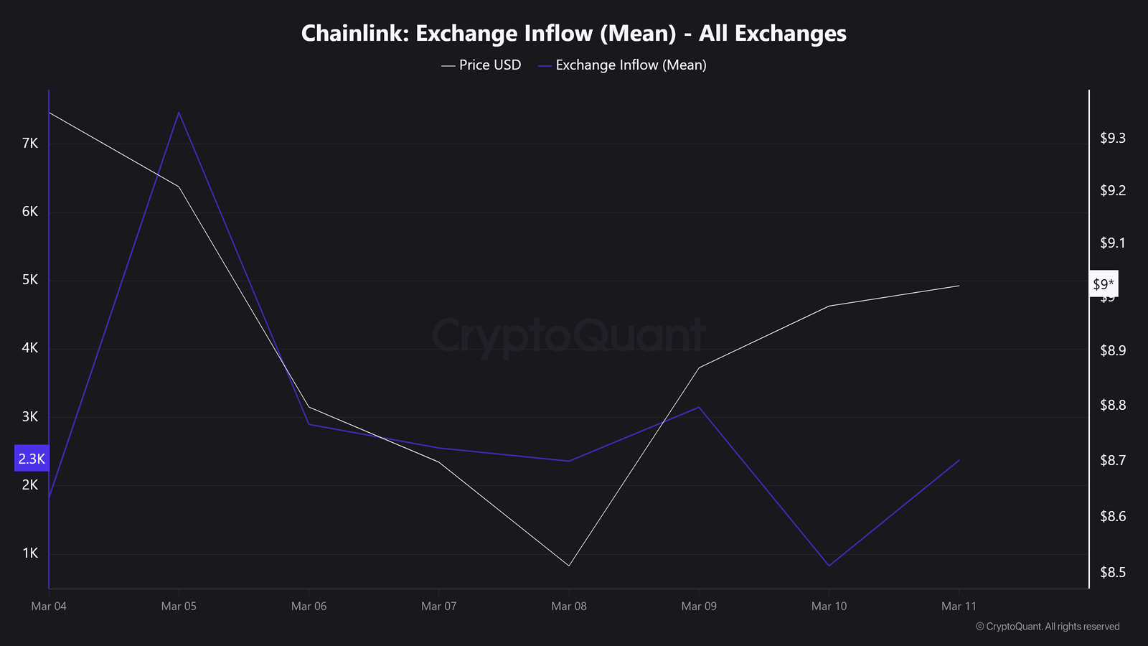The image size is (1148, 646).
Task: Click the CryptoQuant copyright notice
Action: (x=1048, y=627)
